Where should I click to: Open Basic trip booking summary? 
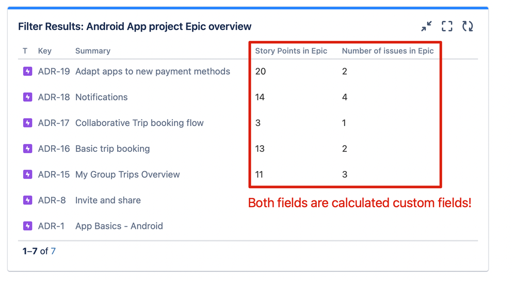click(112, 149)
